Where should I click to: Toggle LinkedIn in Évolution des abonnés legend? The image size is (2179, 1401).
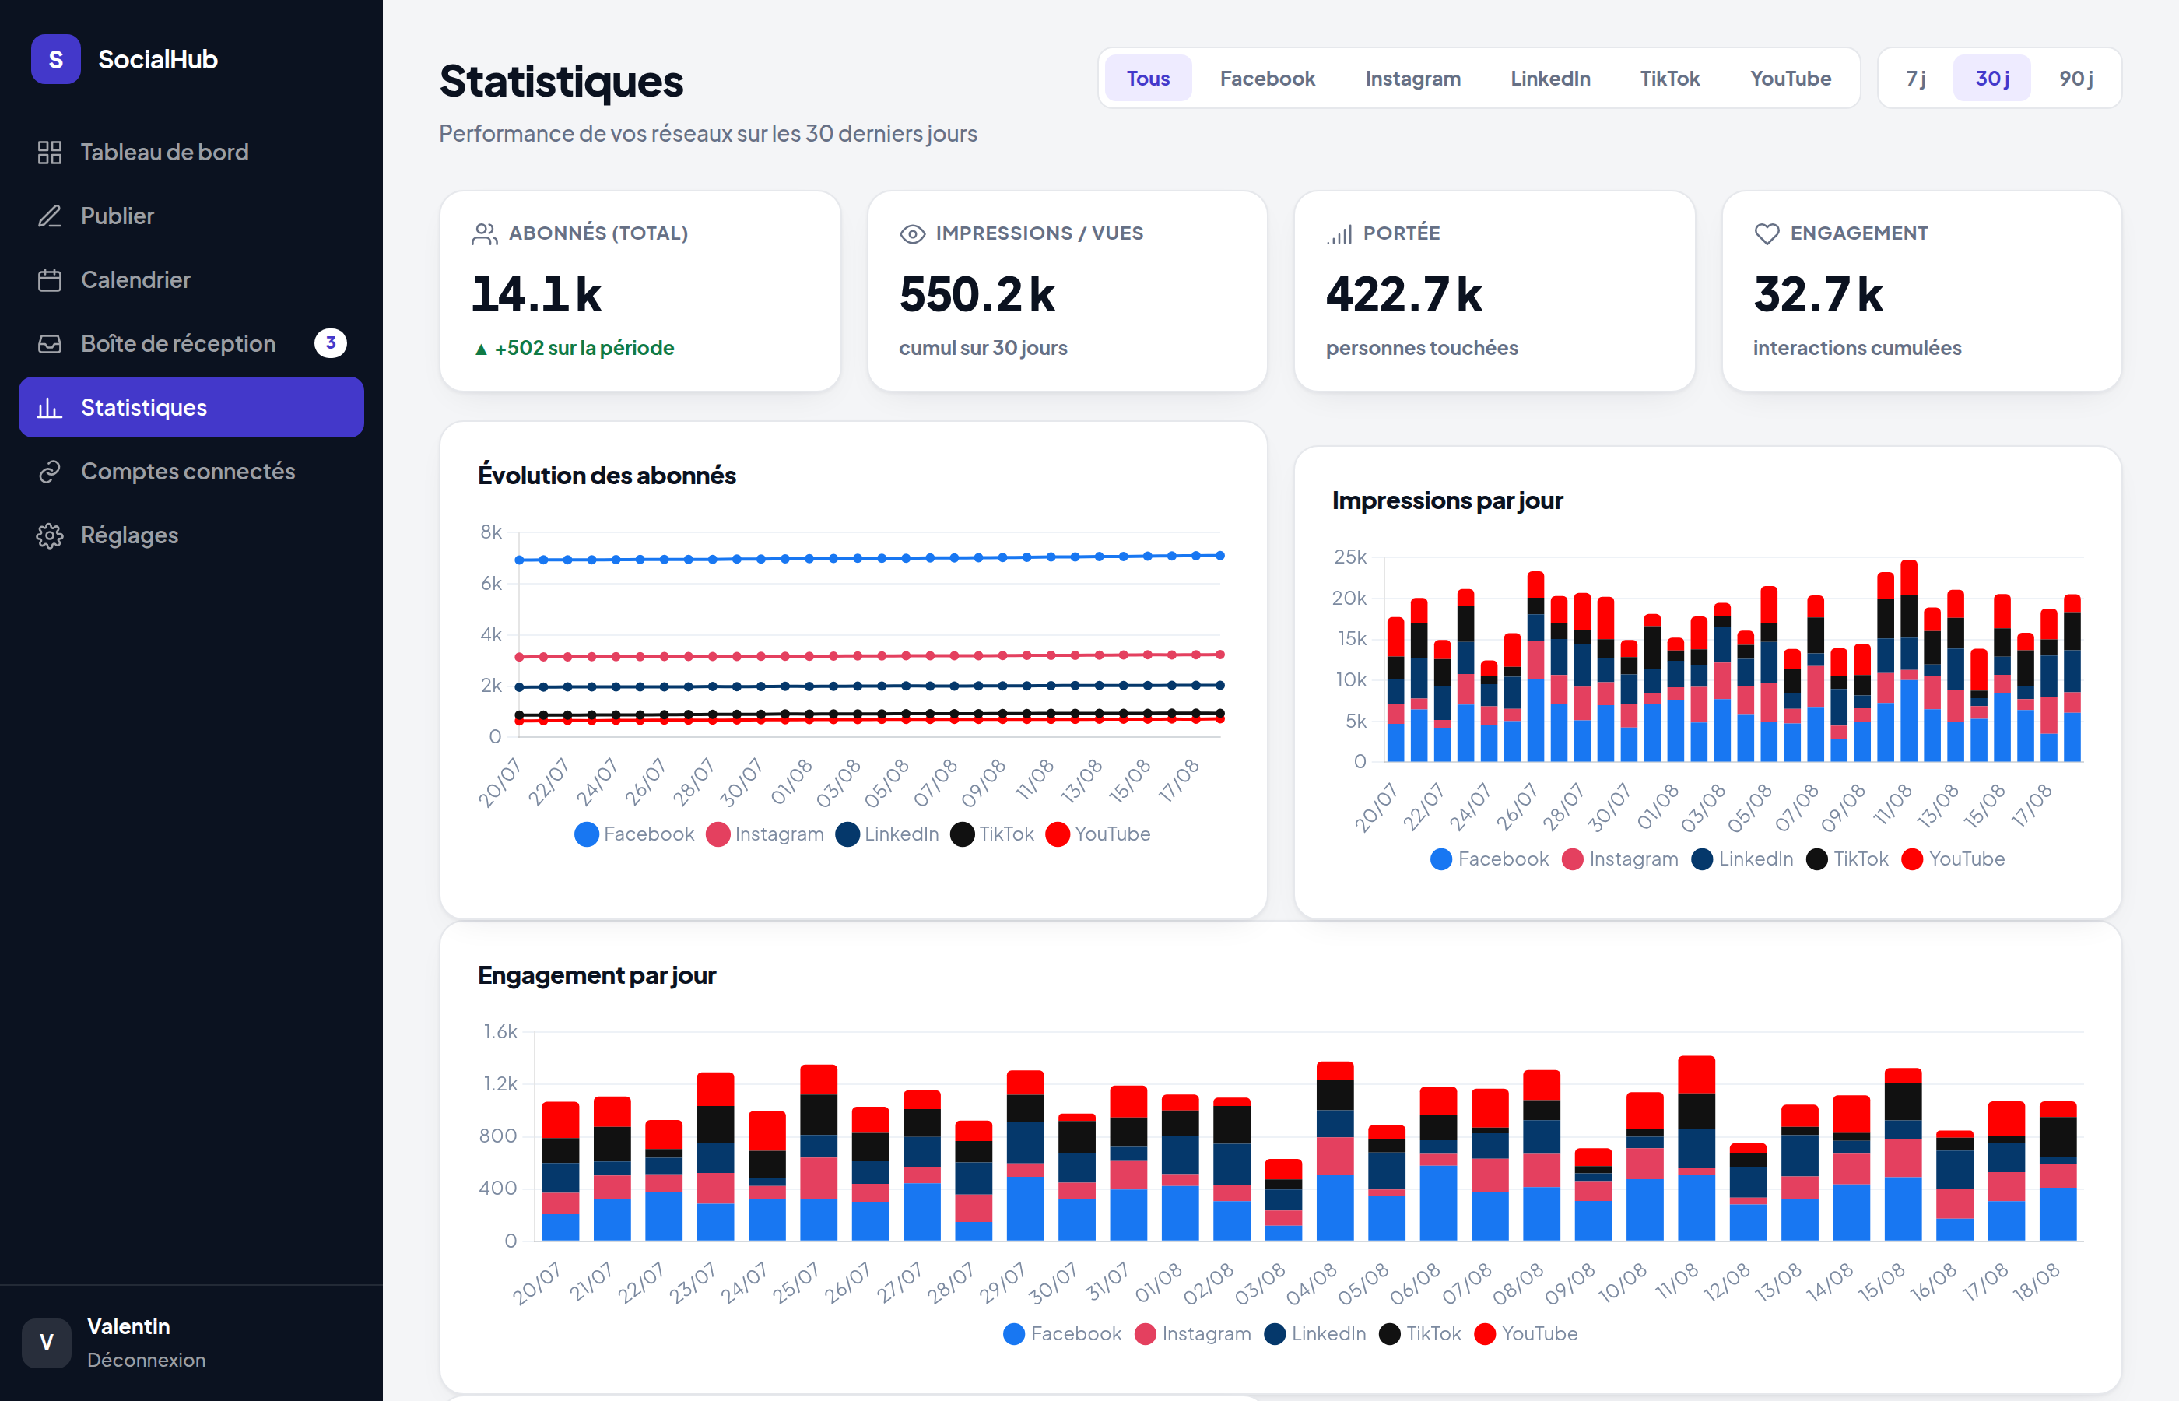tap(886, 834)
